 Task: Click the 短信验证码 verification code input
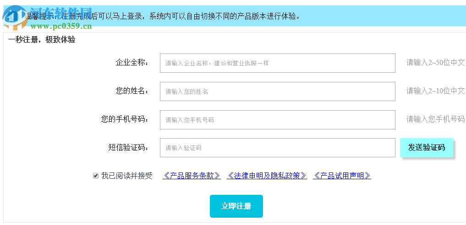(x=277, y=148)
